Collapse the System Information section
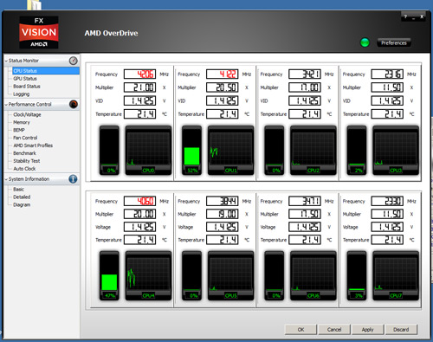Screen dimensions: 433x342 coord(6,179)
